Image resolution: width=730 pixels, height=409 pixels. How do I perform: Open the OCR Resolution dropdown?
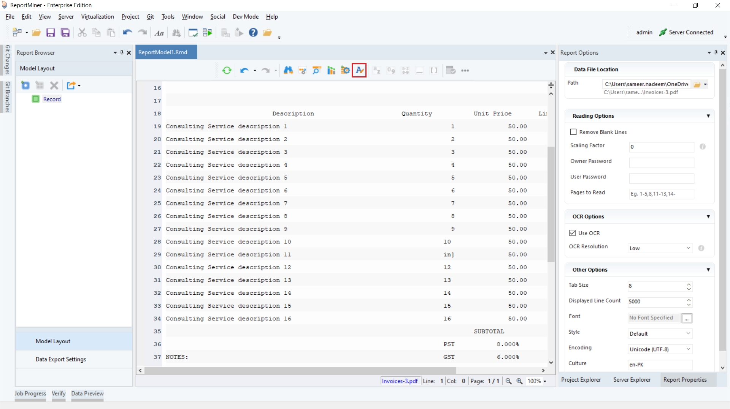[660, 248]
